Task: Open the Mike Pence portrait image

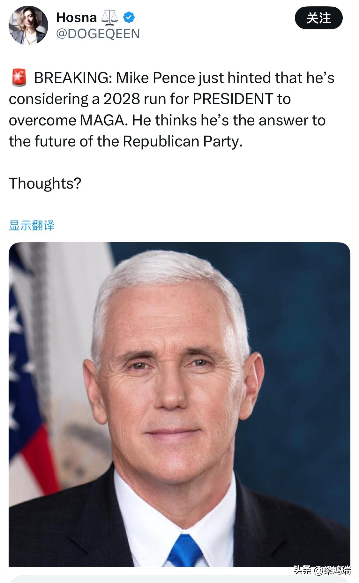Action: [x=179, y=404]
